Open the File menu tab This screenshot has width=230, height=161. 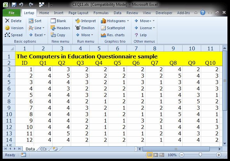point(12,13)
